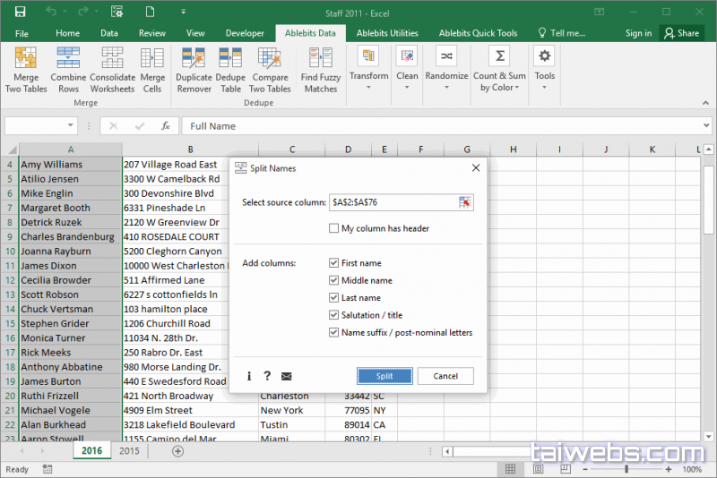Click the formula bar showing Full Name

click(444, 126)
